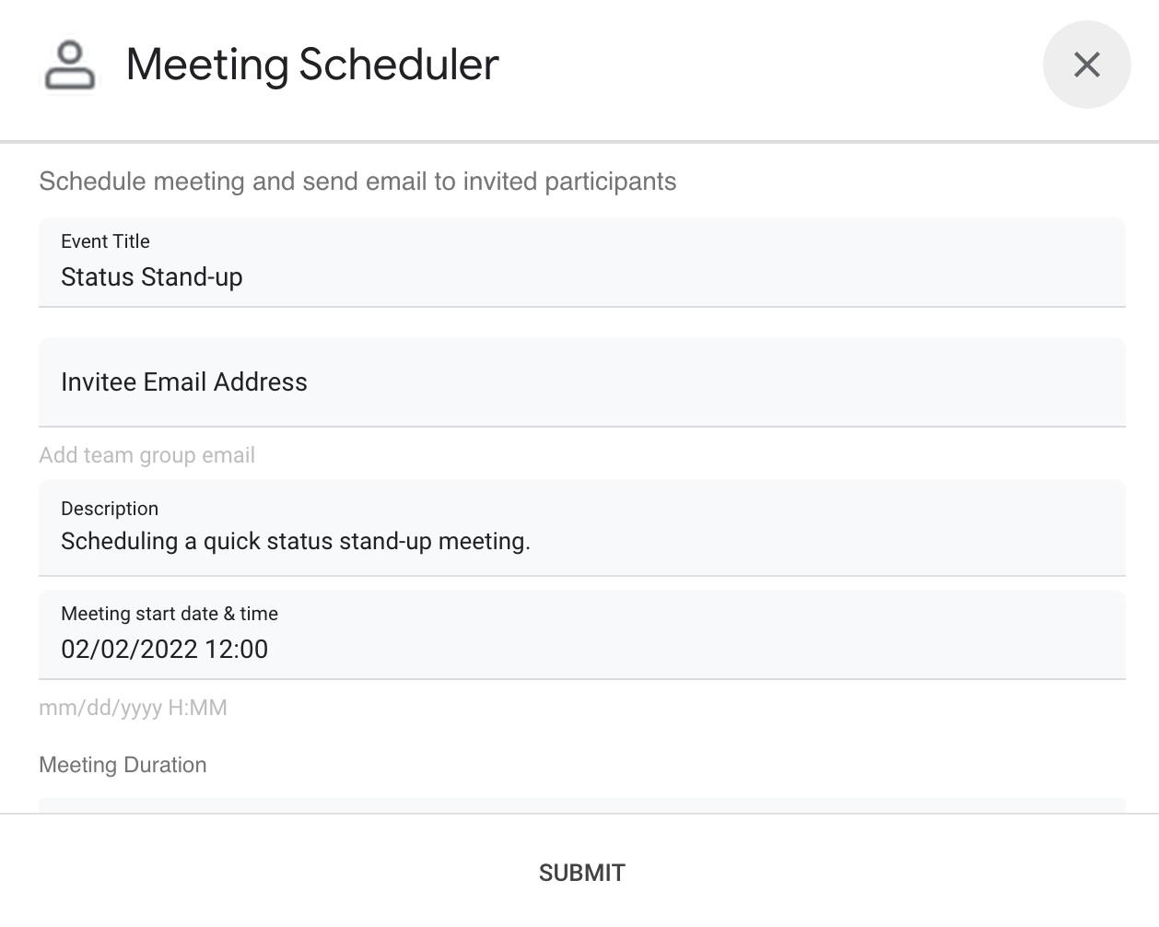Click the Invitee Email Address label
This screenshot has height=927, width=1159.
[x=184, y=381]
